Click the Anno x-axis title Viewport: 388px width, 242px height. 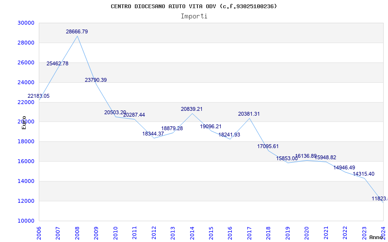(376, 237)
